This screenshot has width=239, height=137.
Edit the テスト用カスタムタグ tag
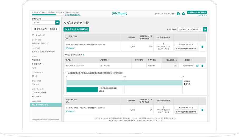pyautogui.click(x=198, y=66)
